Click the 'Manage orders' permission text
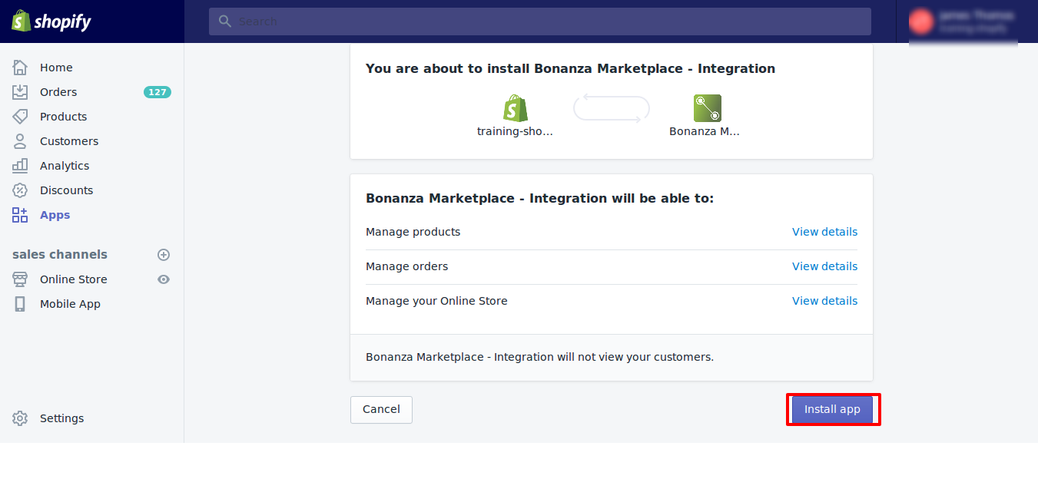The image size is (1038, 502). point(407,266)
